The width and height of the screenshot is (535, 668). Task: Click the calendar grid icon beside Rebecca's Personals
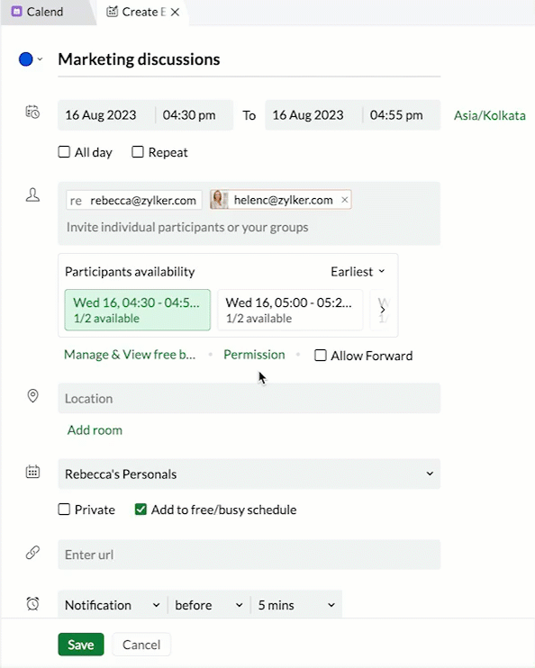point(32,472)
